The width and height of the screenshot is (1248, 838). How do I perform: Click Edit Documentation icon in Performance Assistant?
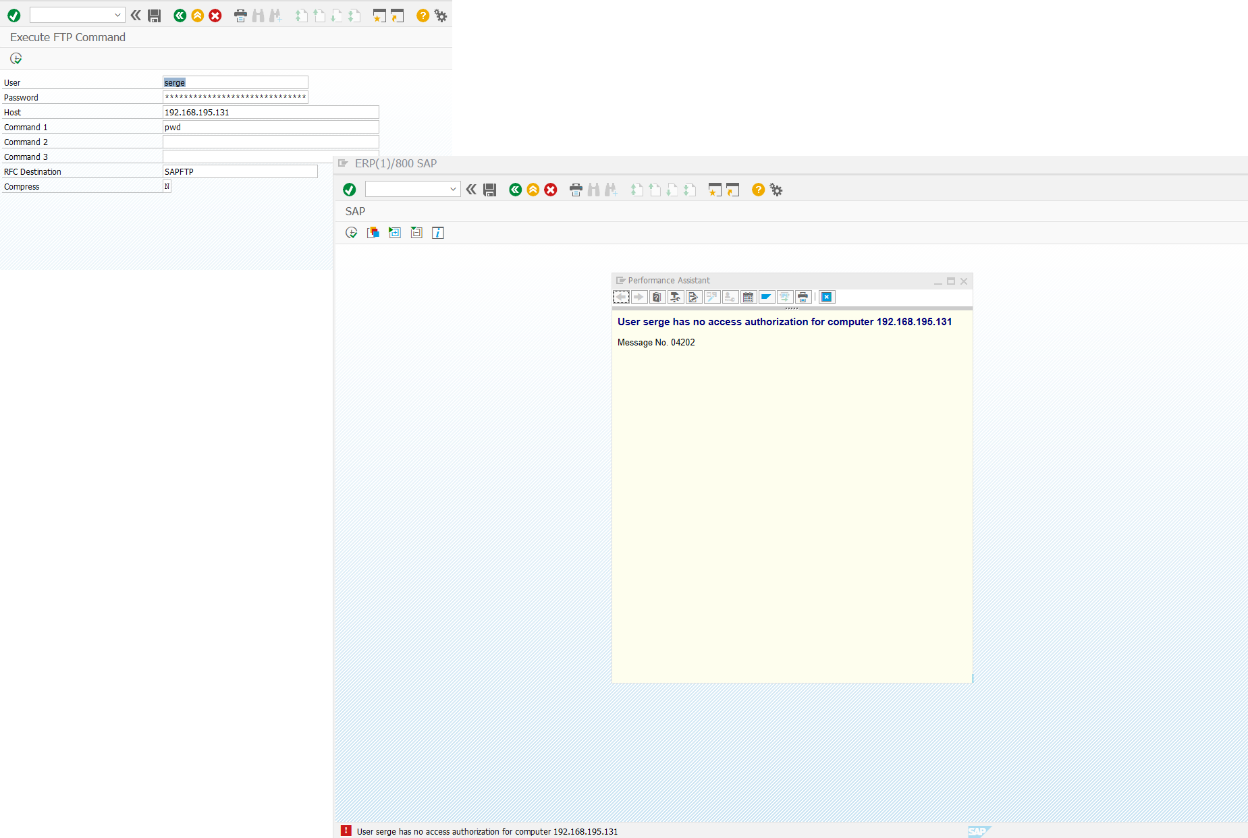pyautogui.click(x=693, y=297)
